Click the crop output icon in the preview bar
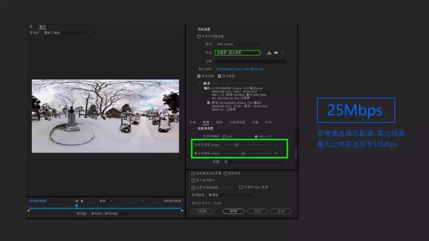Viewport: 429px width, 241px height. [142, 201]
